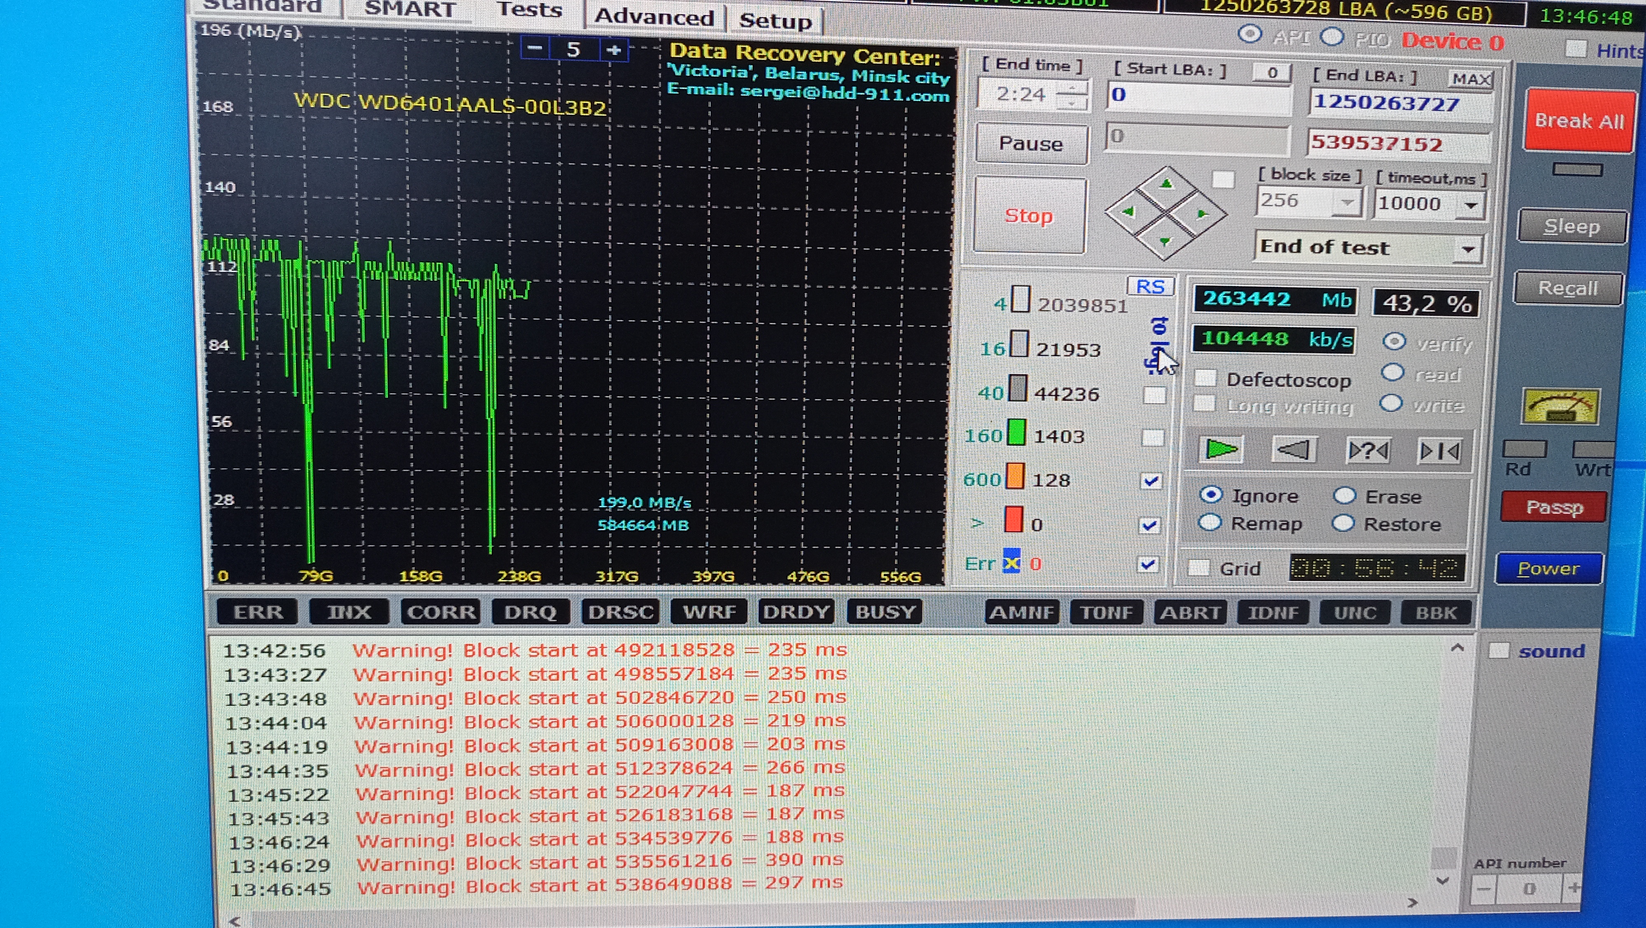This screenshot has width=1646, height=928.
Task: Click the up arrow on the diamond navigator
Action: (1167, 184)
